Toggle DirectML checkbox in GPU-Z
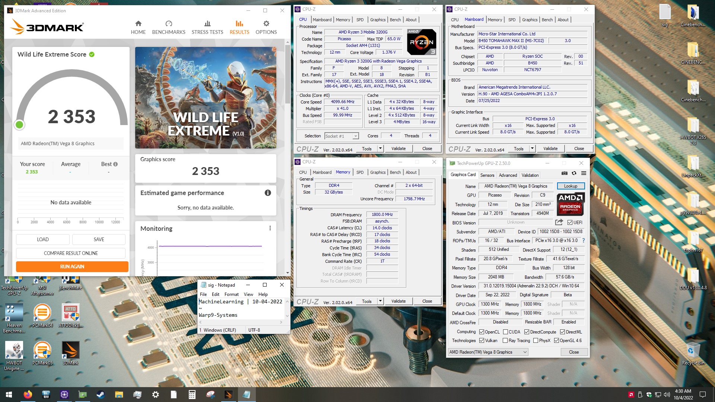The width and height of the screenshot is (715, 402). (x=562, y=332)
